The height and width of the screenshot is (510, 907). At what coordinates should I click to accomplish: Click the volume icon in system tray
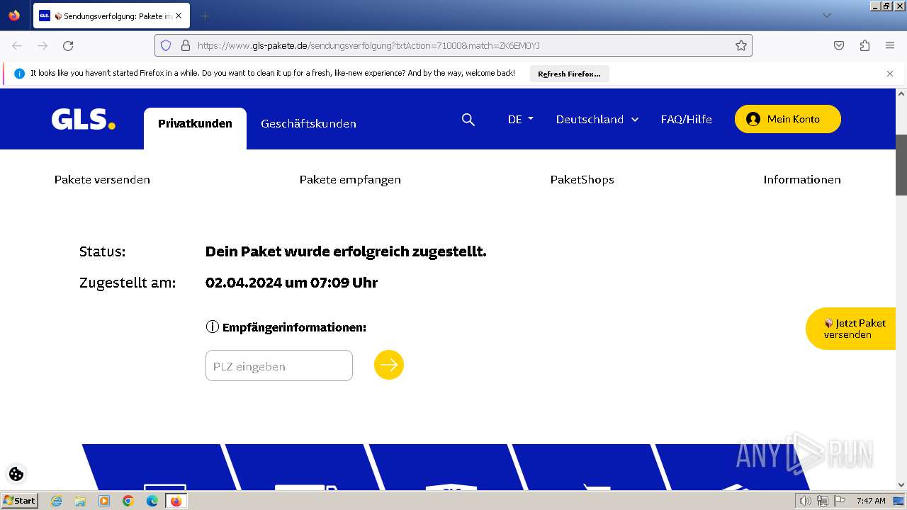point(805,501)
